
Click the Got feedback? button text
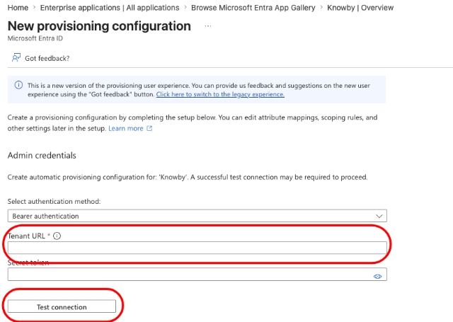(x=47, y=58)
